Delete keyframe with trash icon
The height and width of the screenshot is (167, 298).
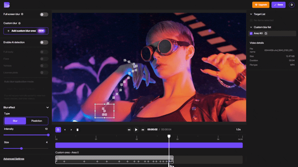pyautogui.click(x=77, y=130)
